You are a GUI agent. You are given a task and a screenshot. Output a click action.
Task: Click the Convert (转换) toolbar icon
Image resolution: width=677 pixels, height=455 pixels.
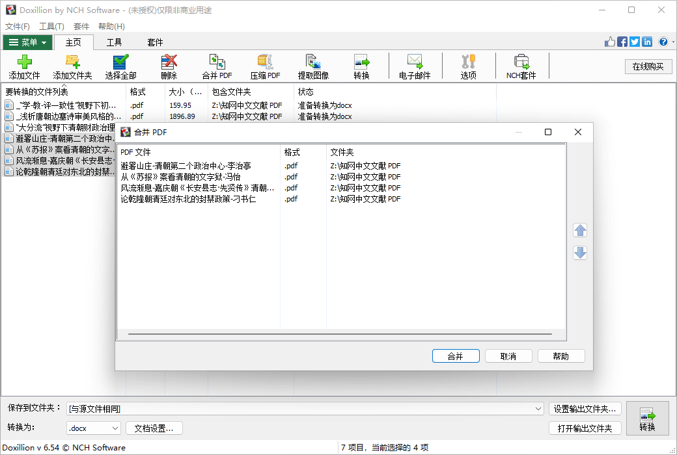pyautogui.click(x=361, y=67)
